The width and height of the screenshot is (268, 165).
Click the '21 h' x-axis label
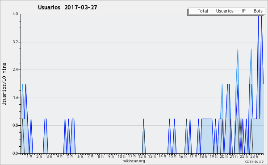pyautogui.click(x=234, y=156)
